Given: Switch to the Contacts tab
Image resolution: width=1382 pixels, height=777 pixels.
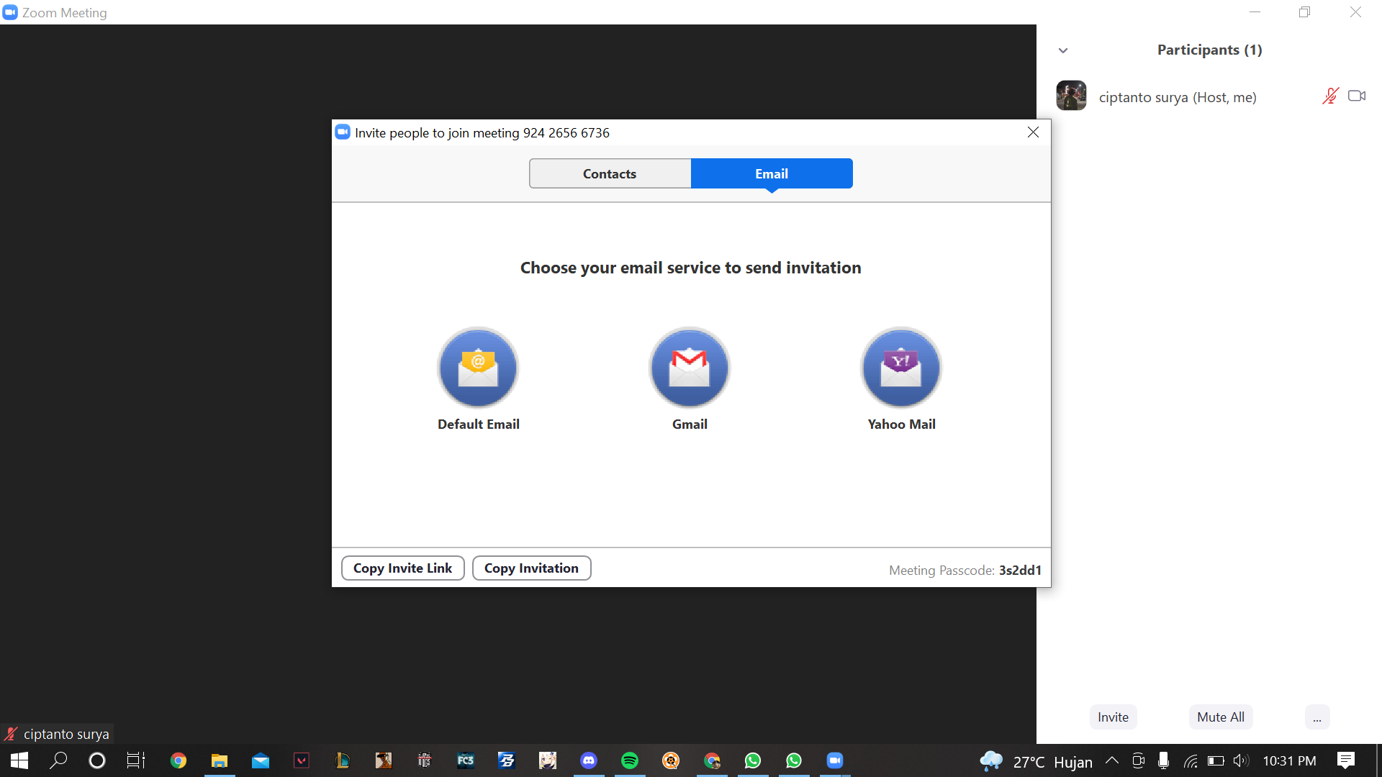Looking at the screenshot, I should pos(610,173).
